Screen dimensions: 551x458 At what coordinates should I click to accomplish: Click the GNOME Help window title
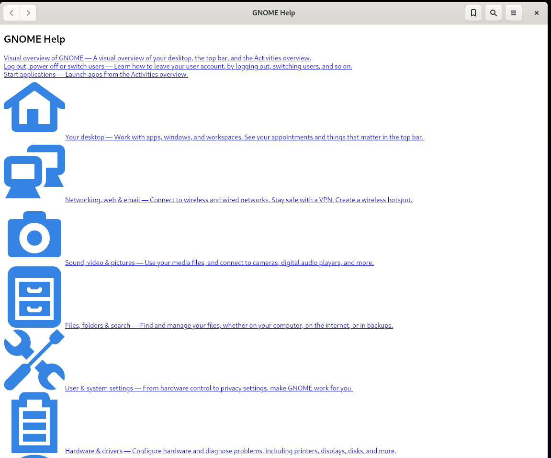(273, 13)
